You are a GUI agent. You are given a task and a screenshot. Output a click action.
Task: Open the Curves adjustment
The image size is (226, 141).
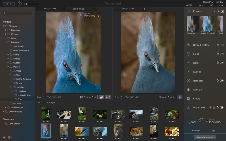coord(197,72)
